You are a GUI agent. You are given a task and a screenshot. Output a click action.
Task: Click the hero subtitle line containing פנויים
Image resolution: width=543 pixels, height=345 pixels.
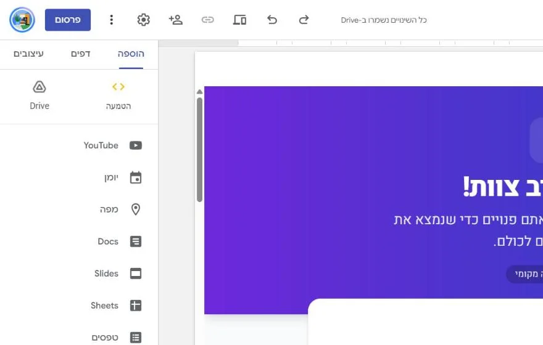click(x=468, y=219)
